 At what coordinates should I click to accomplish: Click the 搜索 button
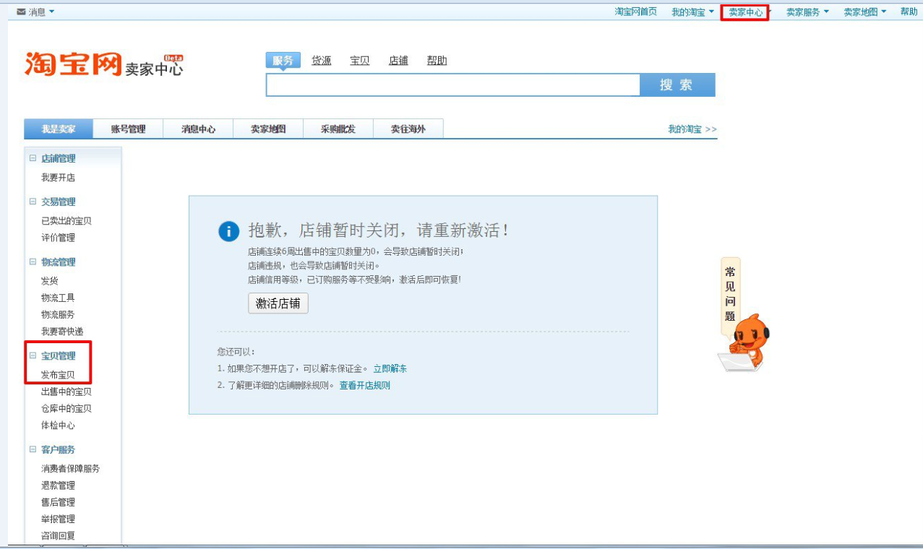tap(677, 85)
